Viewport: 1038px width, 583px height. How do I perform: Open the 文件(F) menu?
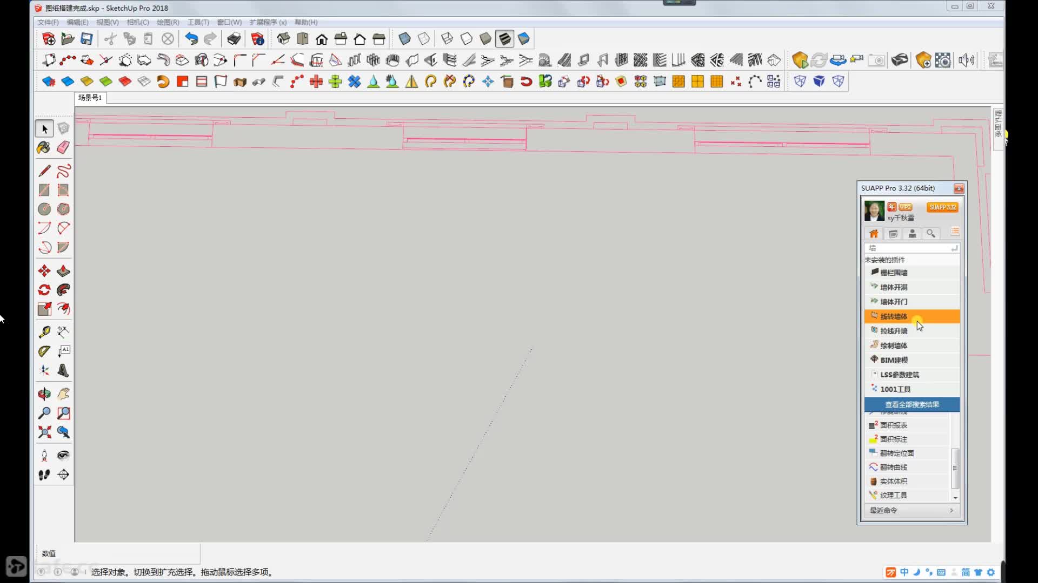[48, 22]
